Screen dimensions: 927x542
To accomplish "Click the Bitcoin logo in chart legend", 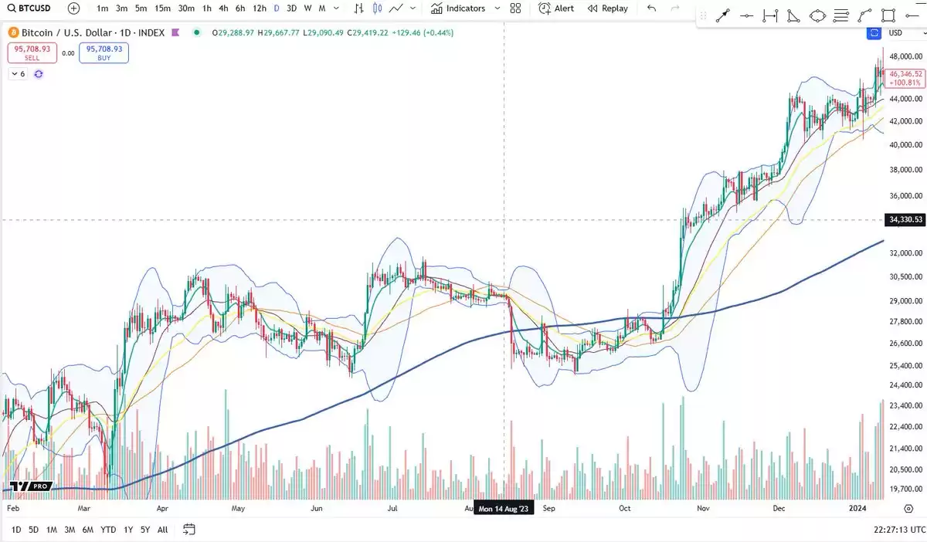I will coord(14,33).
